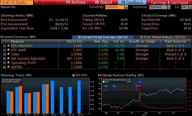Click the orange Q4 12 actual EPS bar
192x116 pixels.
(20, 100)
